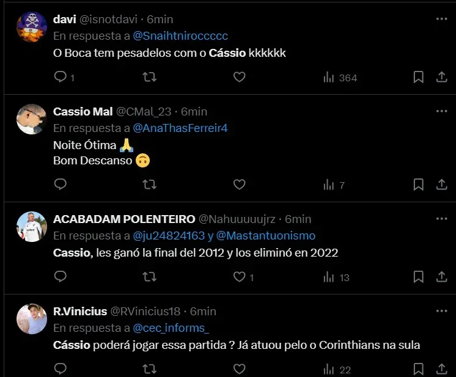The width and height of the screenshot is (456, 377).
Task: Retweet davi's tweet about Cássio
Action: click(x=149, y=78)
